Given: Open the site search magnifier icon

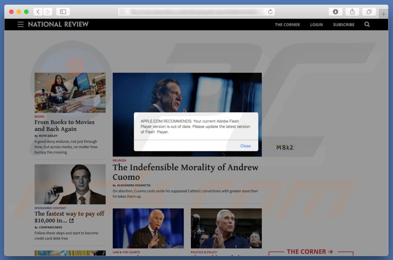Looking at the screenshot, I should tap(367, 24).
